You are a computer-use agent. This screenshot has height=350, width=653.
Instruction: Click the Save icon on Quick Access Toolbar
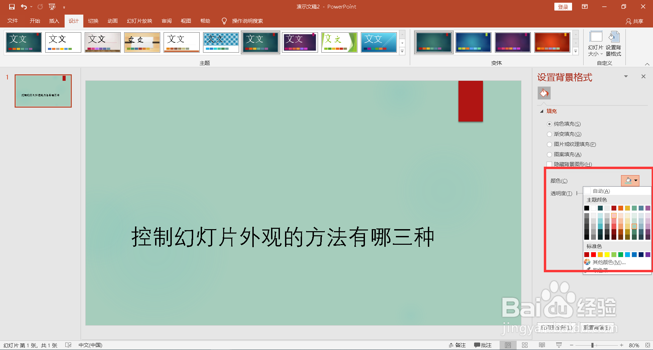pyautogui.click(x=12, y=6)
